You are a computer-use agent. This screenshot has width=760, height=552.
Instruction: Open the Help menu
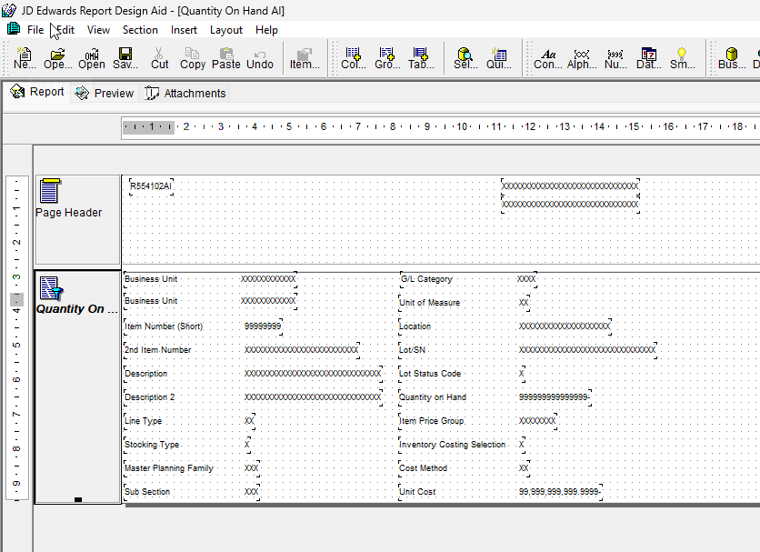[x=266, y=30]
